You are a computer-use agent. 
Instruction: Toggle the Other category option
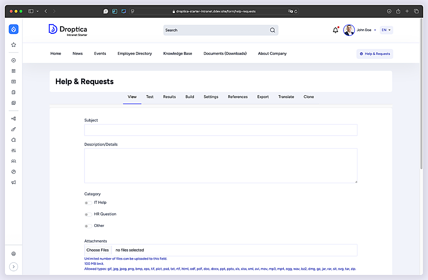(88, 226)
